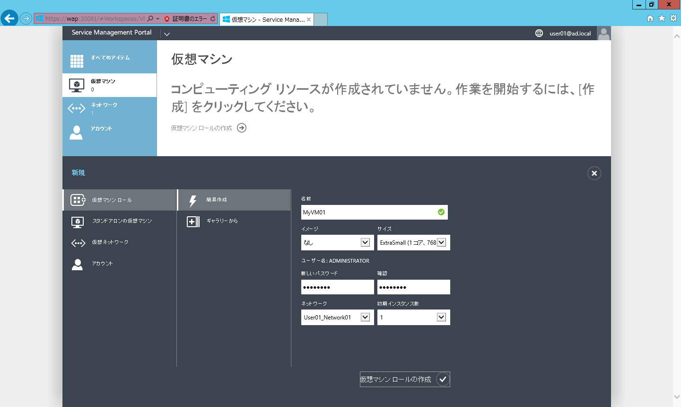The width and height of the screenshot is (681, 407).
Task: Click the 仮想マシン page heading
Action: (x=202, y=59)
